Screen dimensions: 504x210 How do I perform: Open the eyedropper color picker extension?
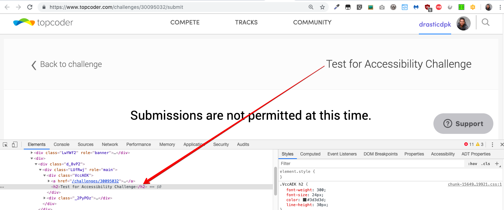coord(337,7)
